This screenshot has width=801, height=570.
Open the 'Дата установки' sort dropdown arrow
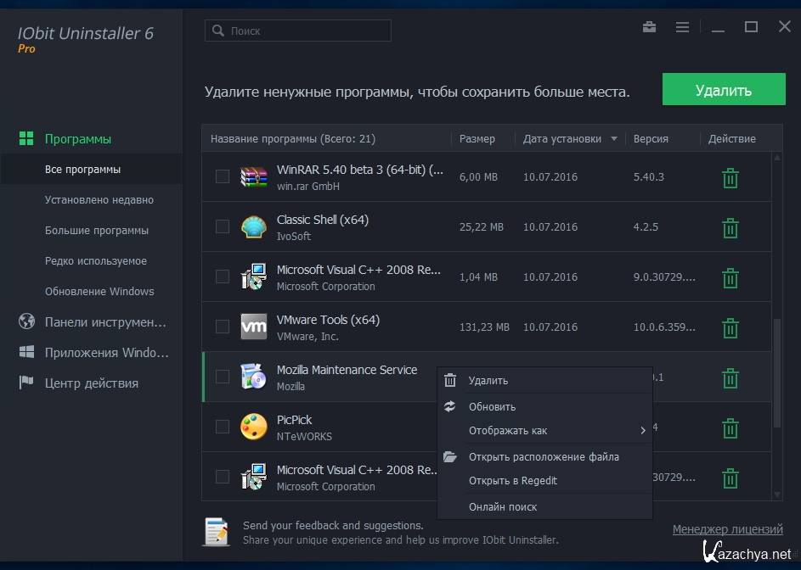click(614, 139)
